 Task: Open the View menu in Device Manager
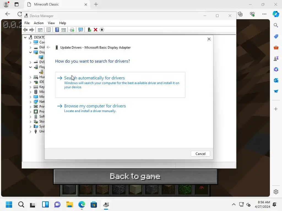(51, 23)
